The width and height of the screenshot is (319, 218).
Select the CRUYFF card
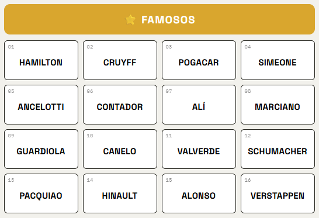click(x=120, y=60)
